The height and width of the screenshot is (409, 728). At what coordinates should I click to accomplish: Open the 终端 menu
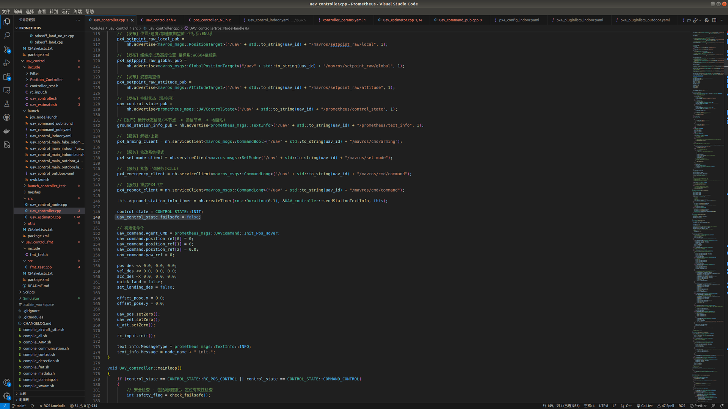[x=77, y=11]
